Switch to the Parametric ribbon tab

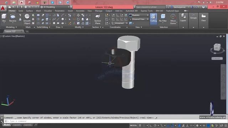tap(59, 11)
